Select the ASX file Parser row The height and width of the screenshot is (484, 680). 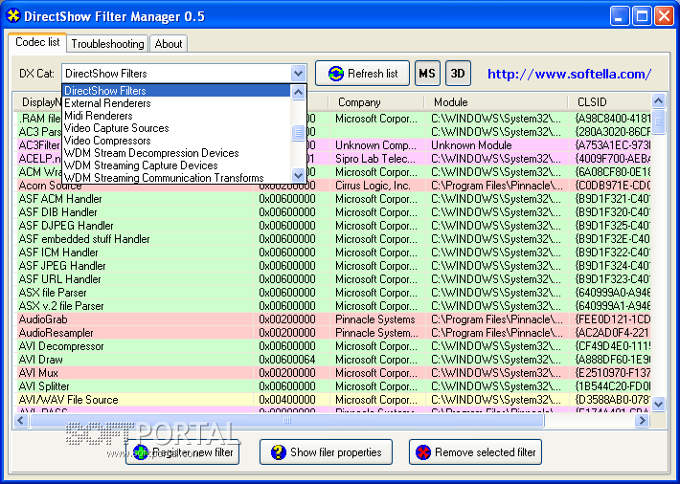click(x=332, y=293)
